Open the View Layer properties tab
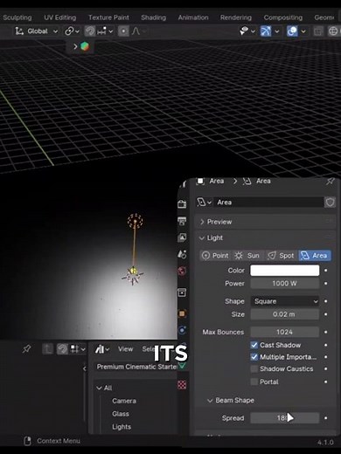 pyautogui.click(x=182, y=237)
